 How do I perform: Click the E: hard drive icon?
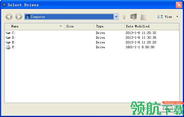point(8,42)
